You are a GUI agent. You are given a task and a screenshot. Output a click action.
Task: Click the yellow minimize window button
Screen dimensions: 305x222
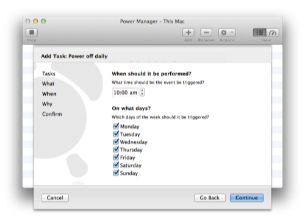click(35, 21)
